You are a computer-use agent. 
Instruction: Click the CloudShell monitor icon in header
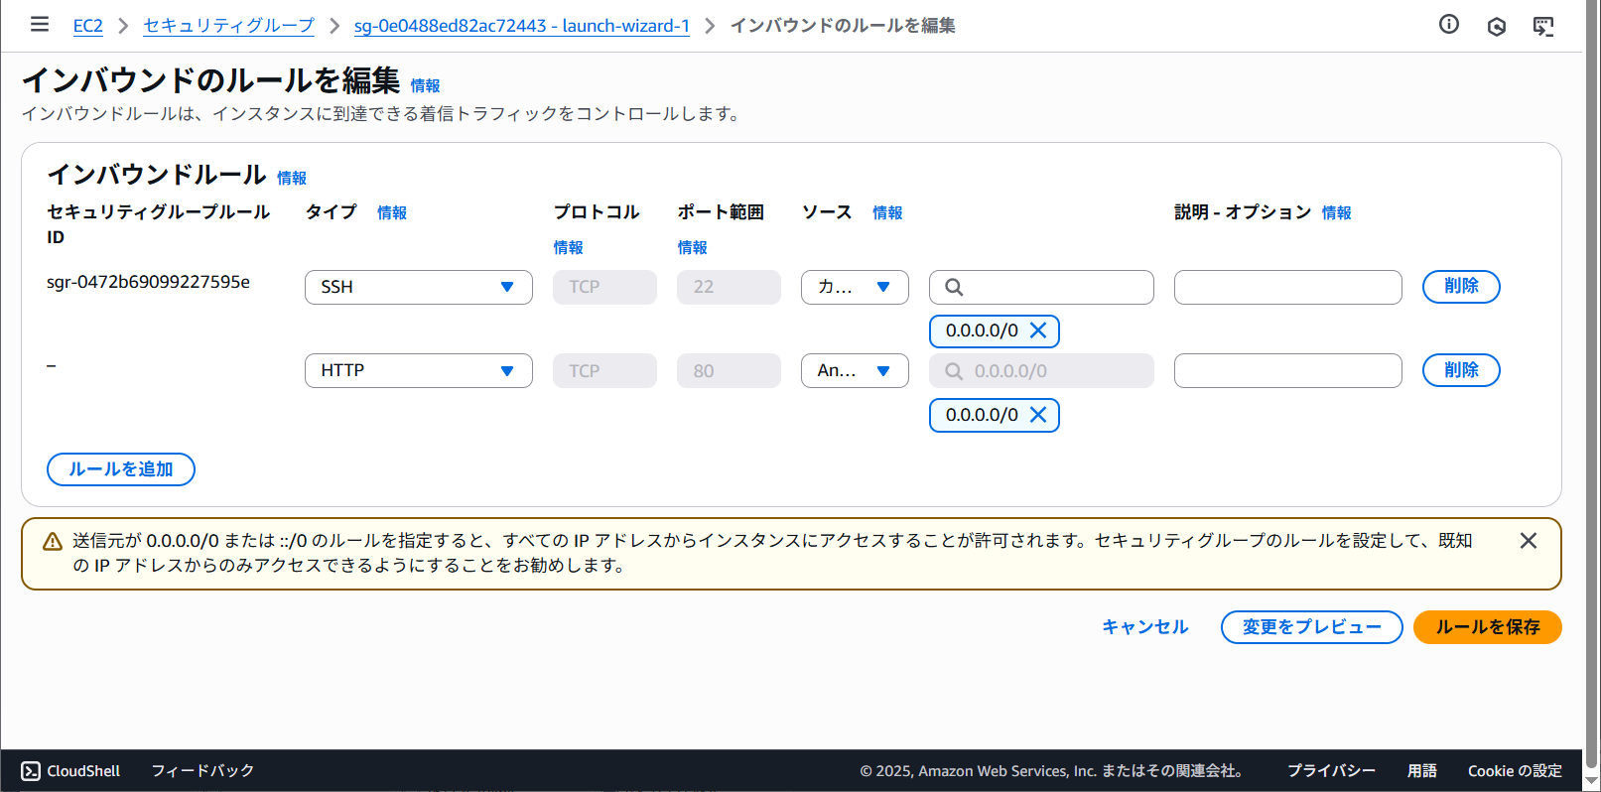point(1543,26)
